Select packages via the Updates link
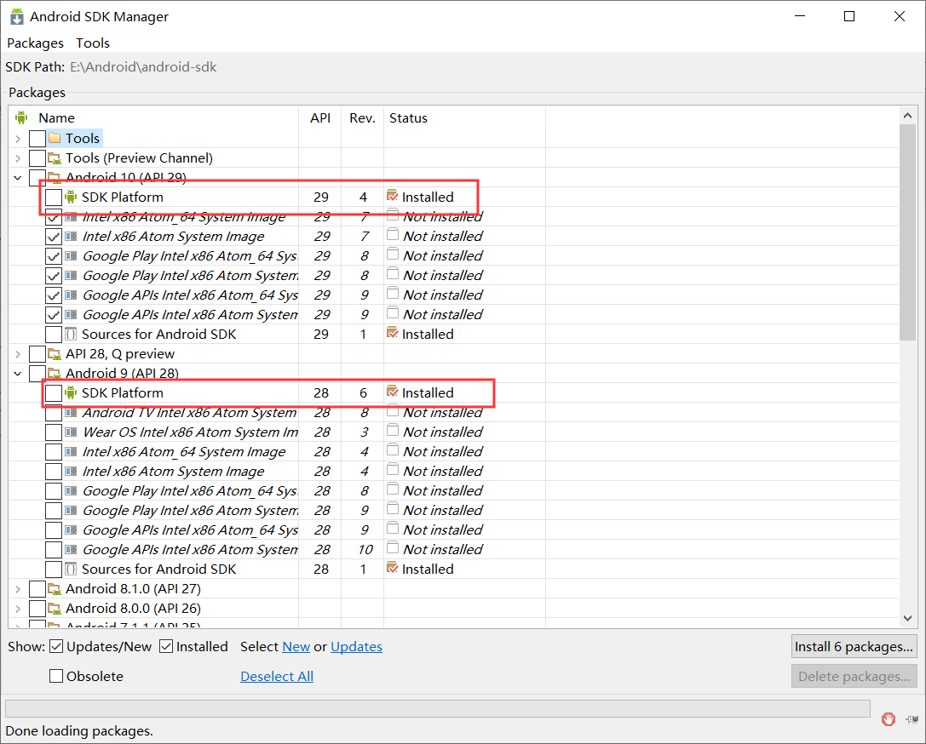 (356, 647)
